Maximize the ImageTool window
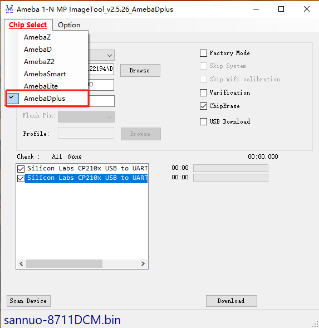This screenshot has width=319, height=328. [281, 9]
